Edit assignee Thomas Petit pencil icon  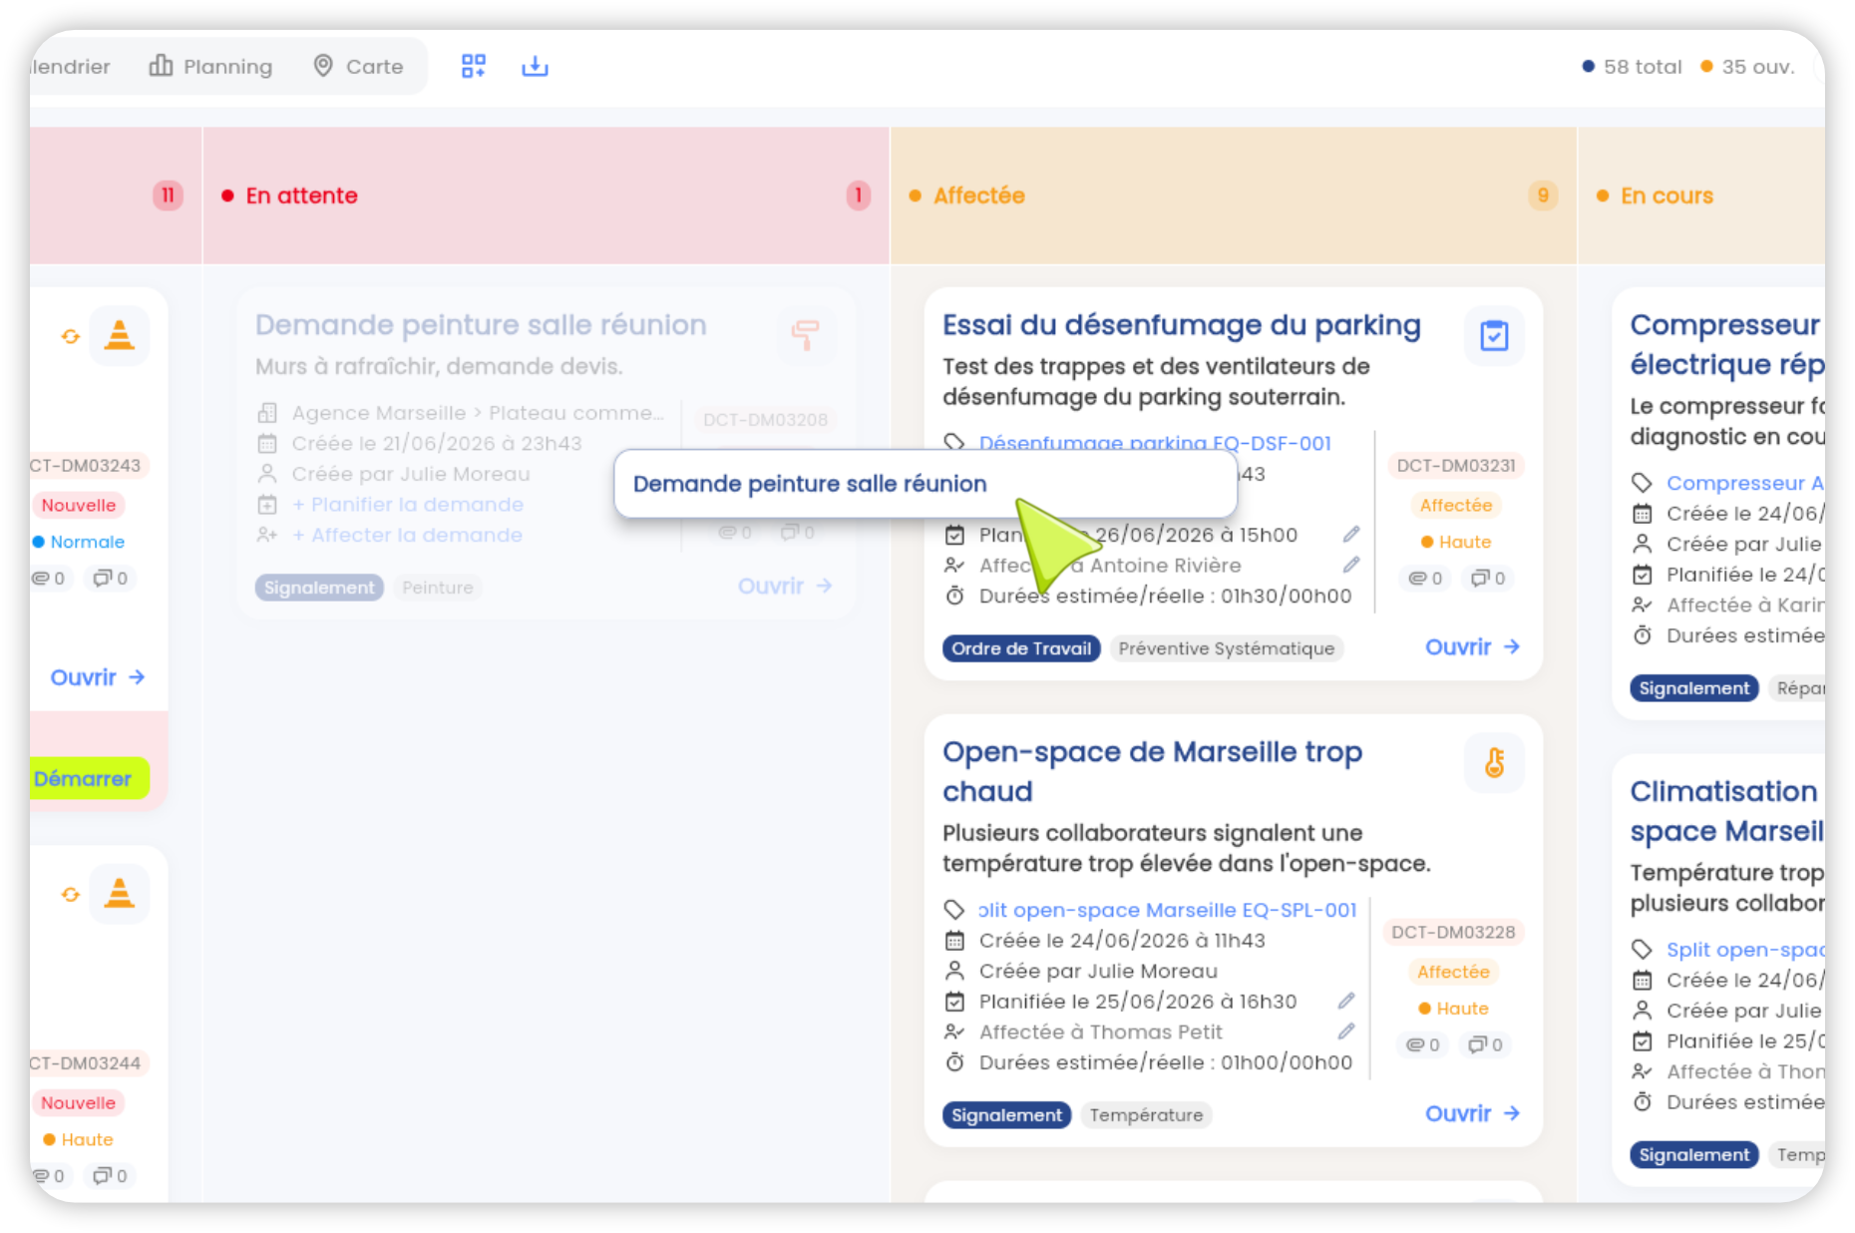[x=1346, y=1031]
